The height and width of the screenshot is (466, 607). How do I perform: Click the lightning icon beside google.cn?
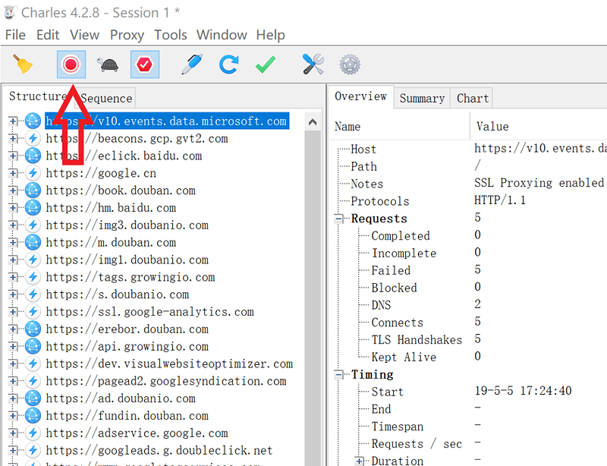[33, 173]
